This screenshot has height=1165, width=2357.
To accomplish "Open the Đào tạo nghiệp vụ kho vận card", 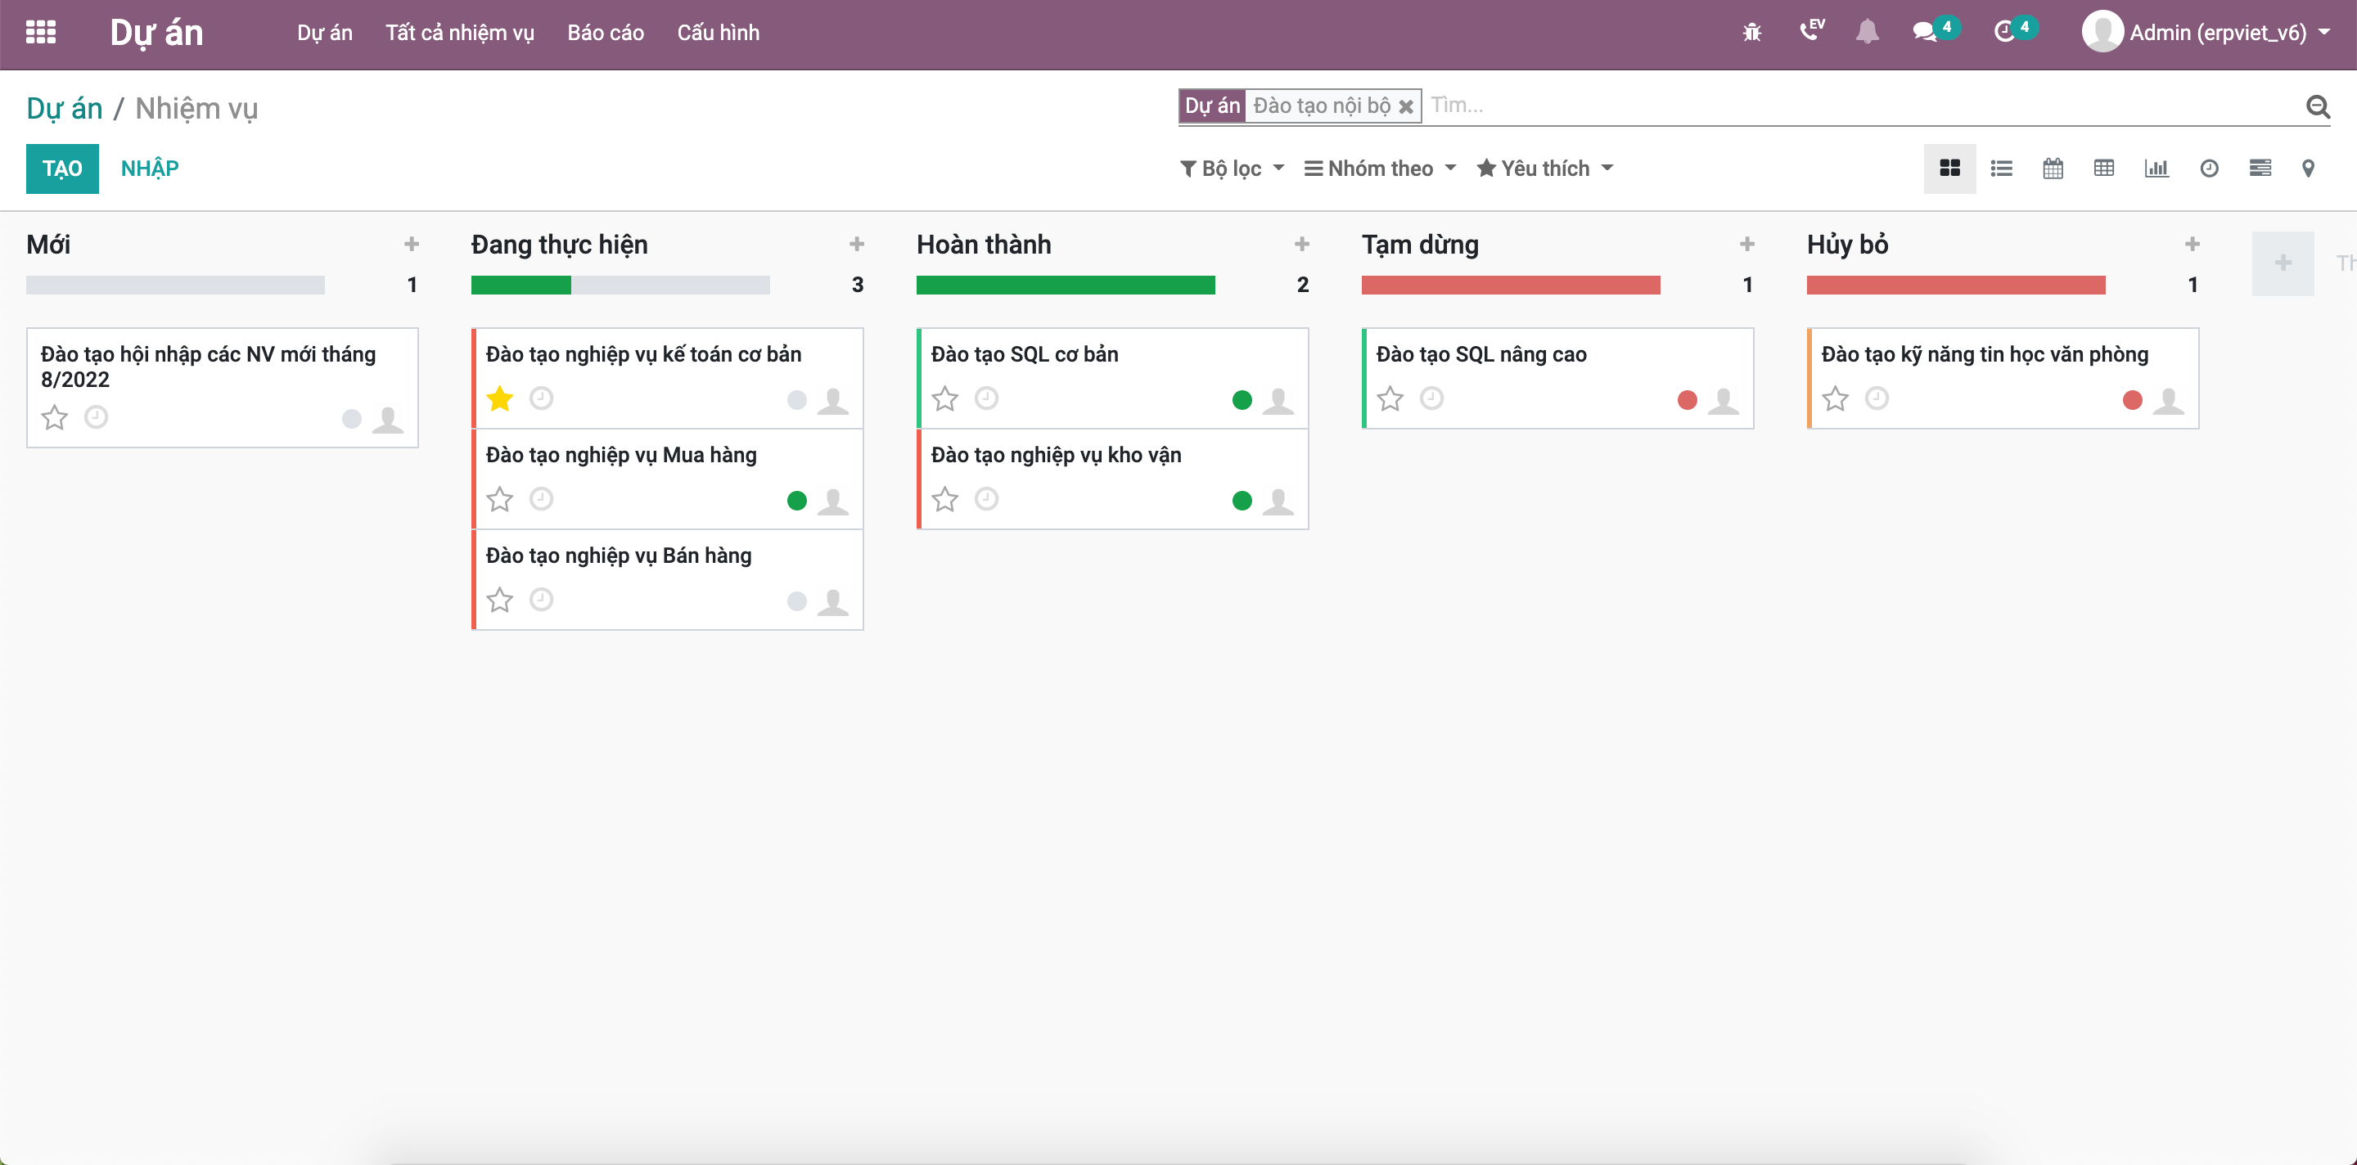I will (1111, 479).
